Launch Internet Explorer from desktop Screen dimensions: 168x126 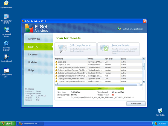point(6,44)
